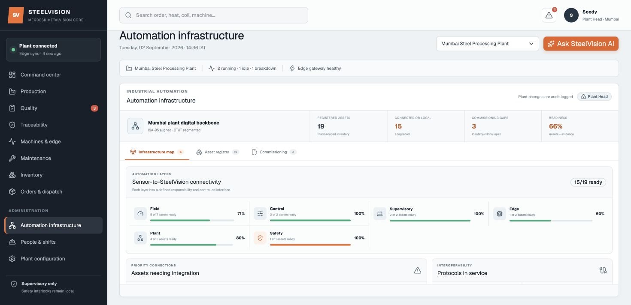The width and height of the screenshot is (631, 305).
Task: Click the 'Plant changes are audit logged' text
Action: click(546, 97)
